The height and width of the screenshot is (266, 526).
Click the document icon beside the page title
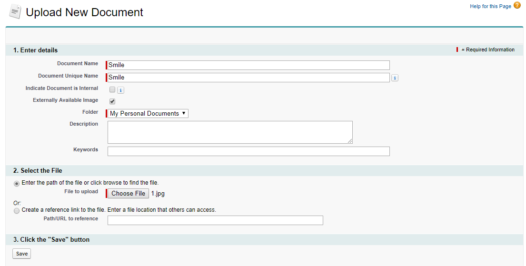click(x=15, y=11)
